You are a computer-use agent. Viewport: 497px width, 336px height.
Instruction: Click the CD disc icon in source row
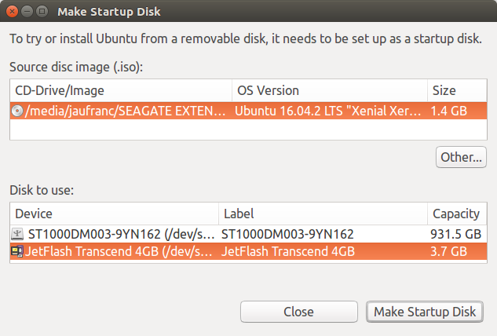pos(17,111)
